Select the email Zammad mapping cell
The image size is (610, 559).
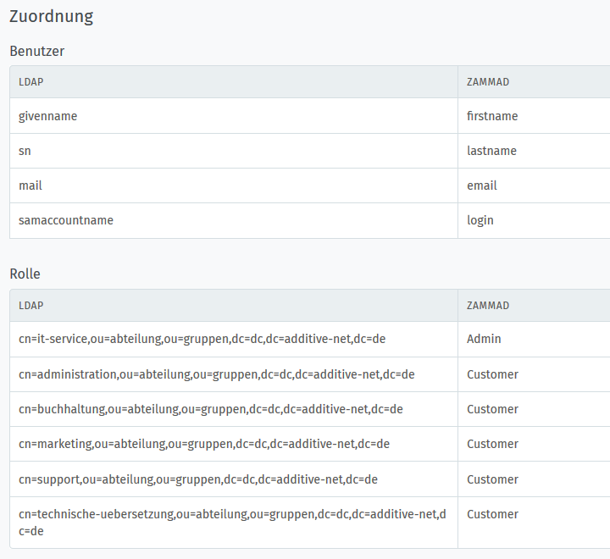coord(534,185)
